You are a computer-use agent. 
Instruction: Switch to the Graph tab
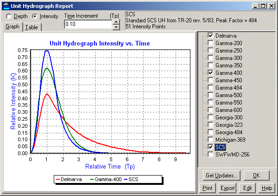(x=13, y=27)
